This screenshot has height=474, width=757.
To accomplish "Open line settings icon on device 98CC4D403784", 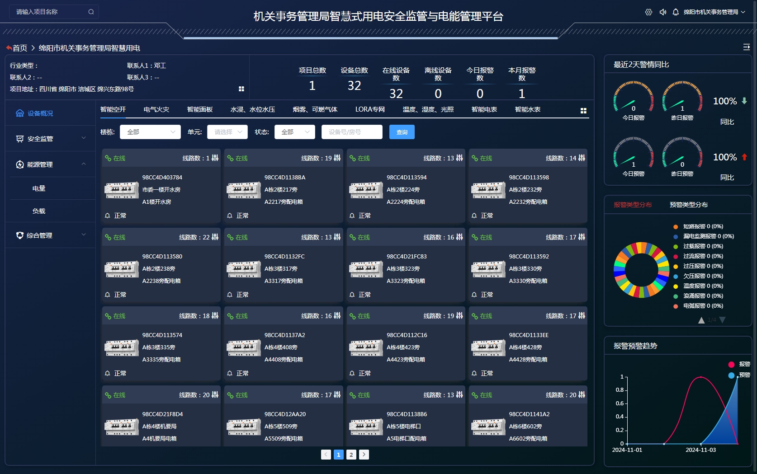I will (215, 158).
